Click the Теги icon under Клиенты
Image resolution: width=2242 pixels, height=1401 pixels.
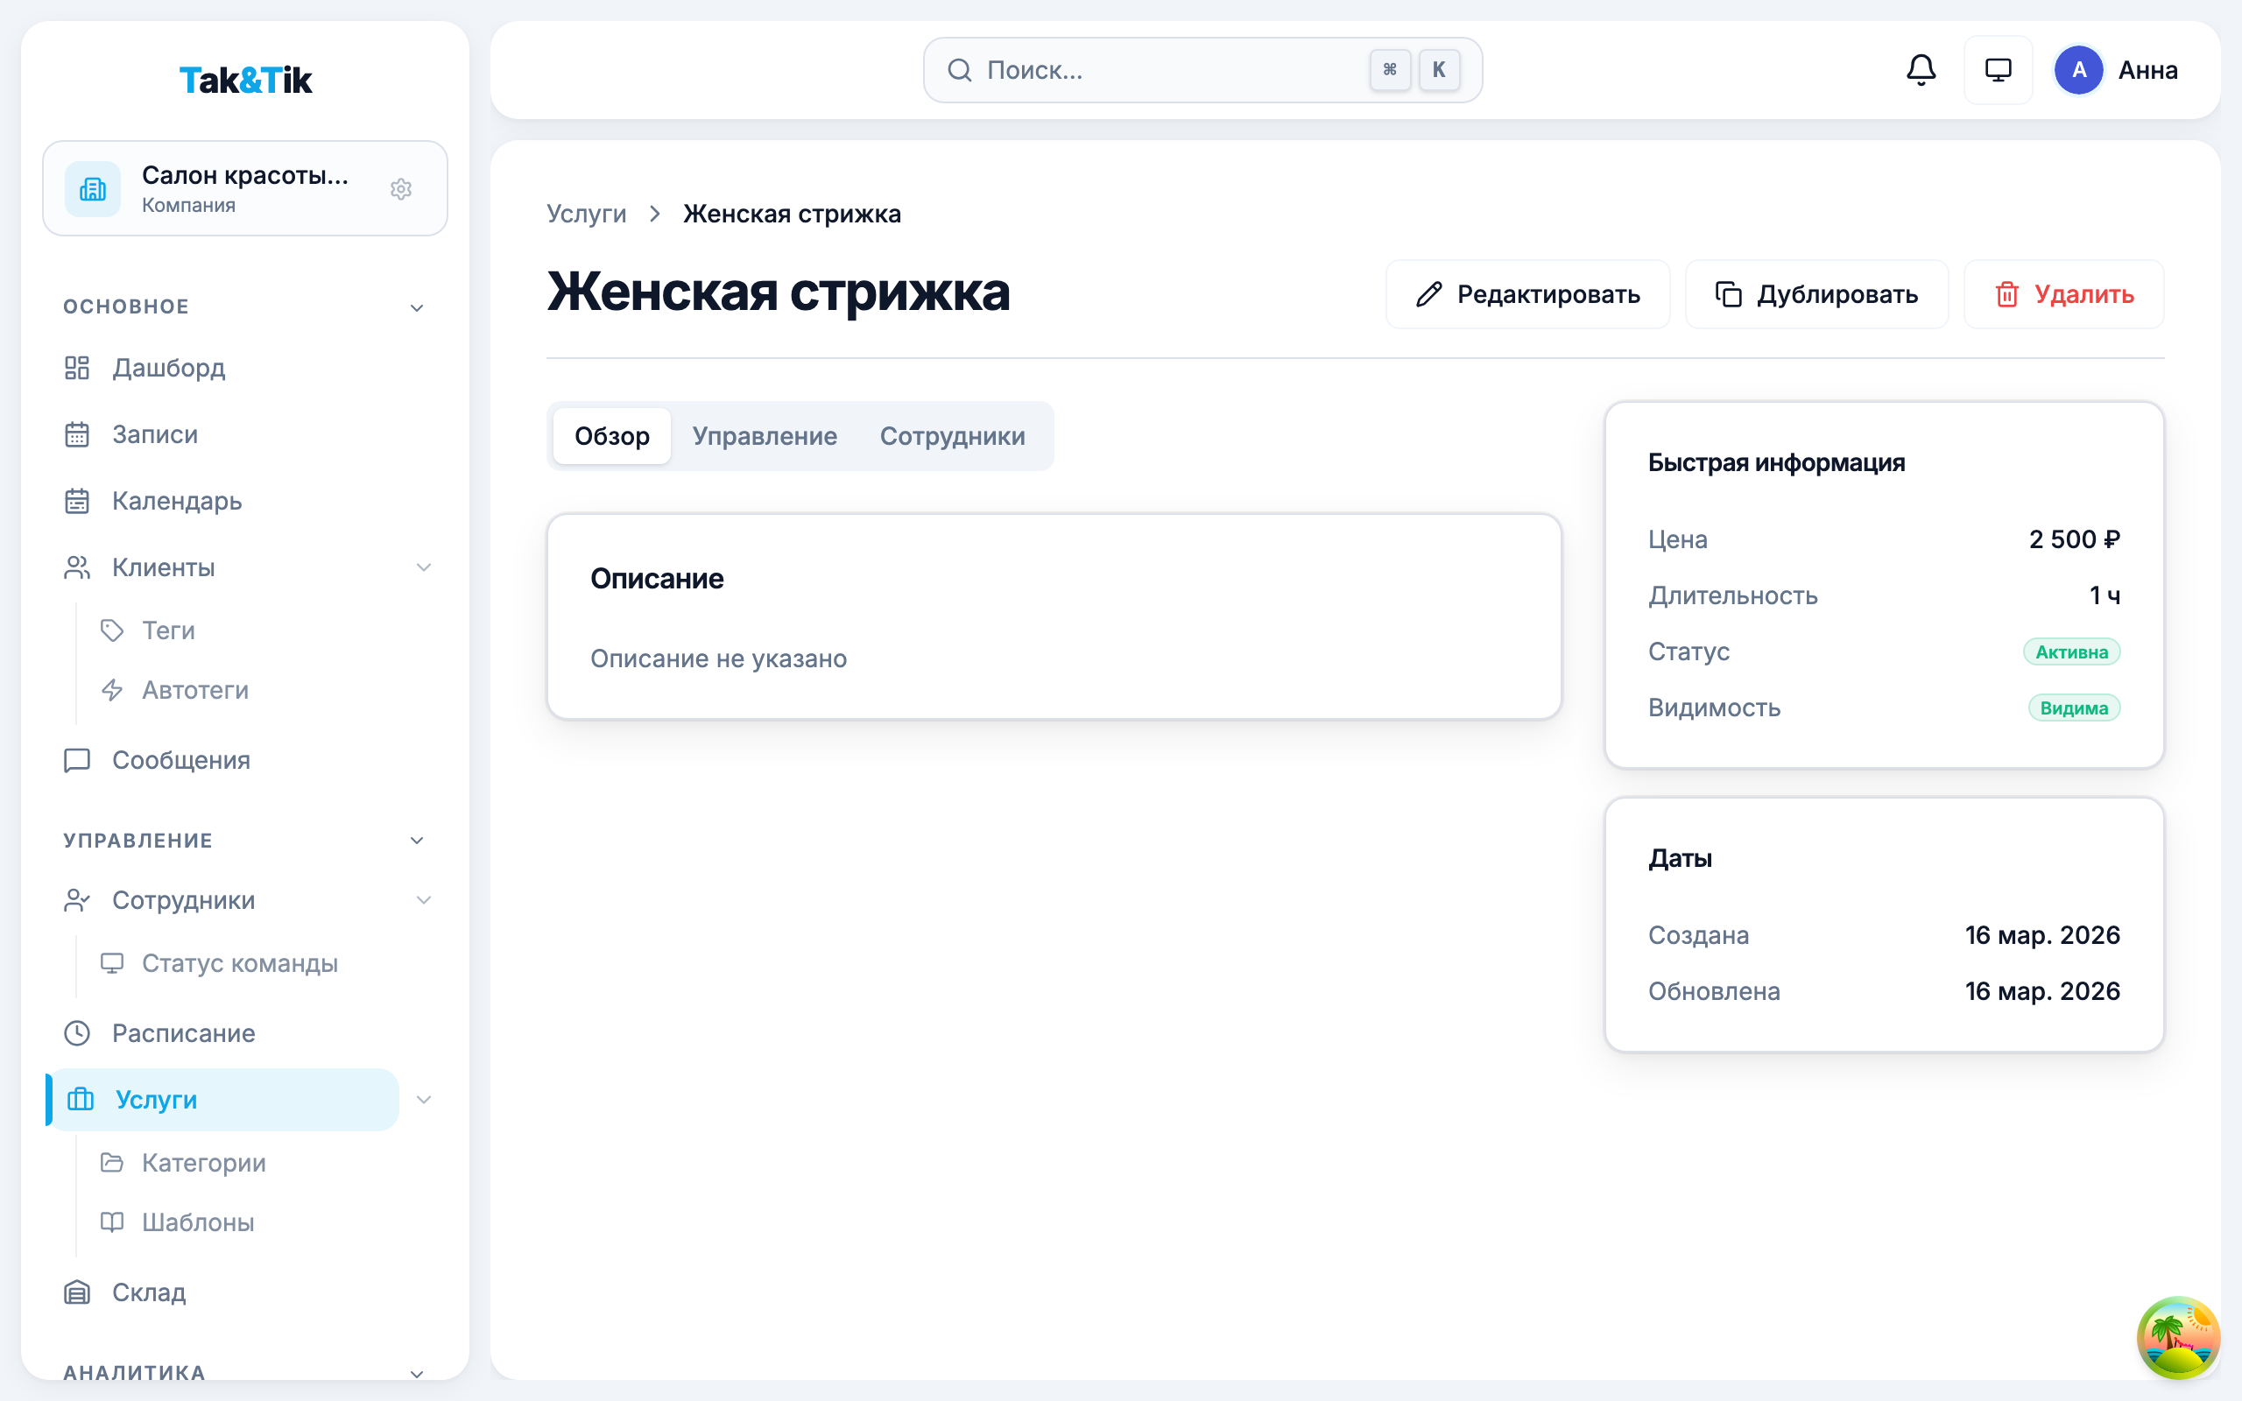tap(112, 631)
